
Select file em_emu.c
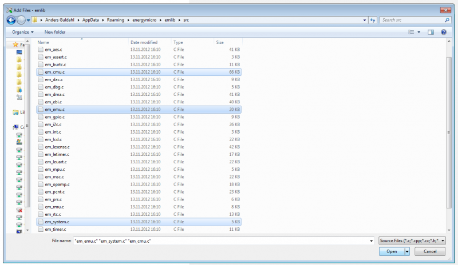pyautogui.click(x=139, y=109)
